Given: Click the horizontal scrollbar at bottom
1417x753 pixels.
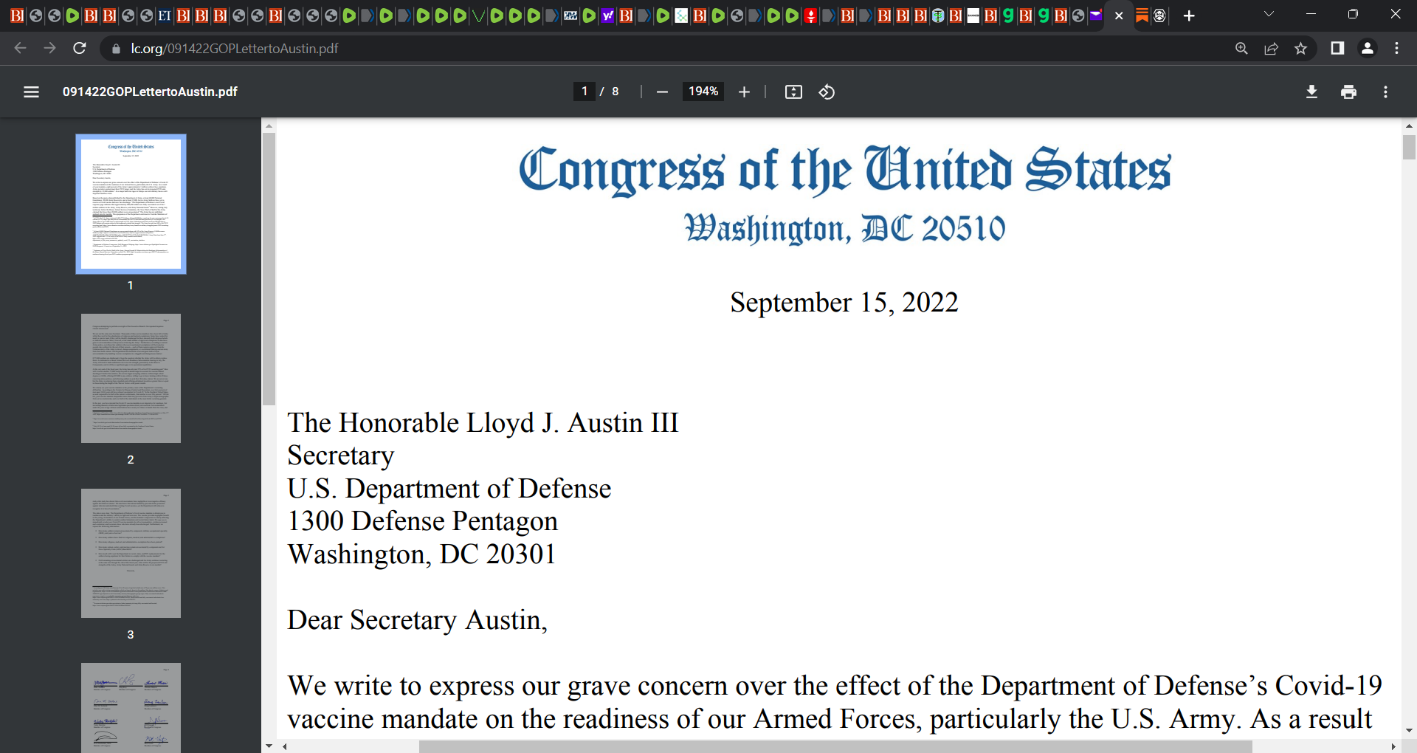Looking at the screenshot, I should tap(835, 746).
